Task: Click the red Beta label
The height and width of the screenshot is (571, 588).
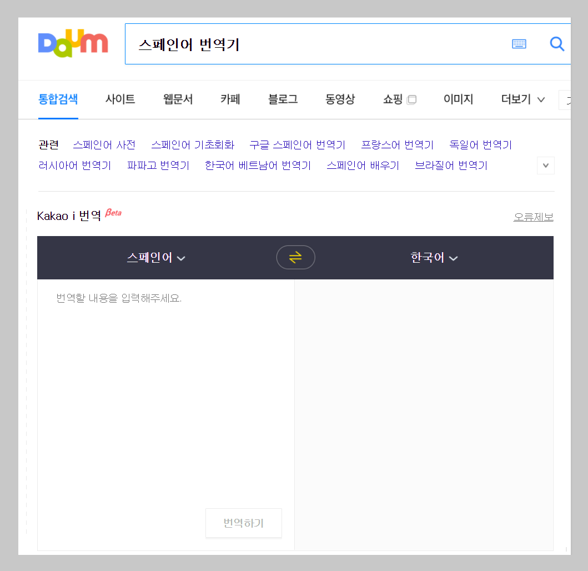Action: pyautogui.click(x=113, y=213)
